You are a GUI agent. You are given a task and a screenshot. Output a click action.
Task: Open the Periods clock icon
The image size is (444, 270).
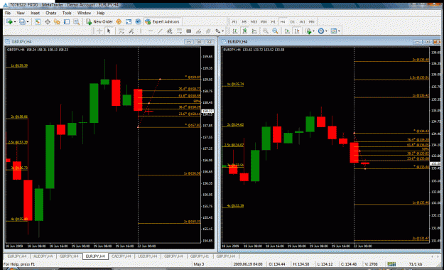[321, 31]
